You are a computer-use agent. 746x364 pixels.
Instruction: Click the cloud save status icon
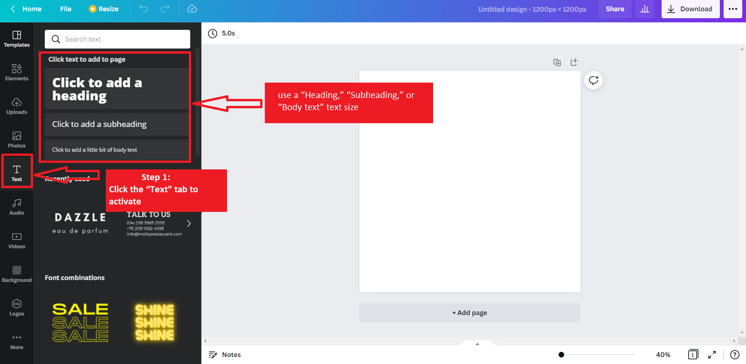click(192, 9)
